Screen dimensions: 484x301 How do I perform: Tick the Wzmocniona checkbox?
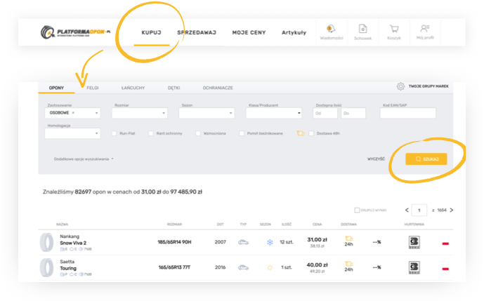[x=199, y=133]
